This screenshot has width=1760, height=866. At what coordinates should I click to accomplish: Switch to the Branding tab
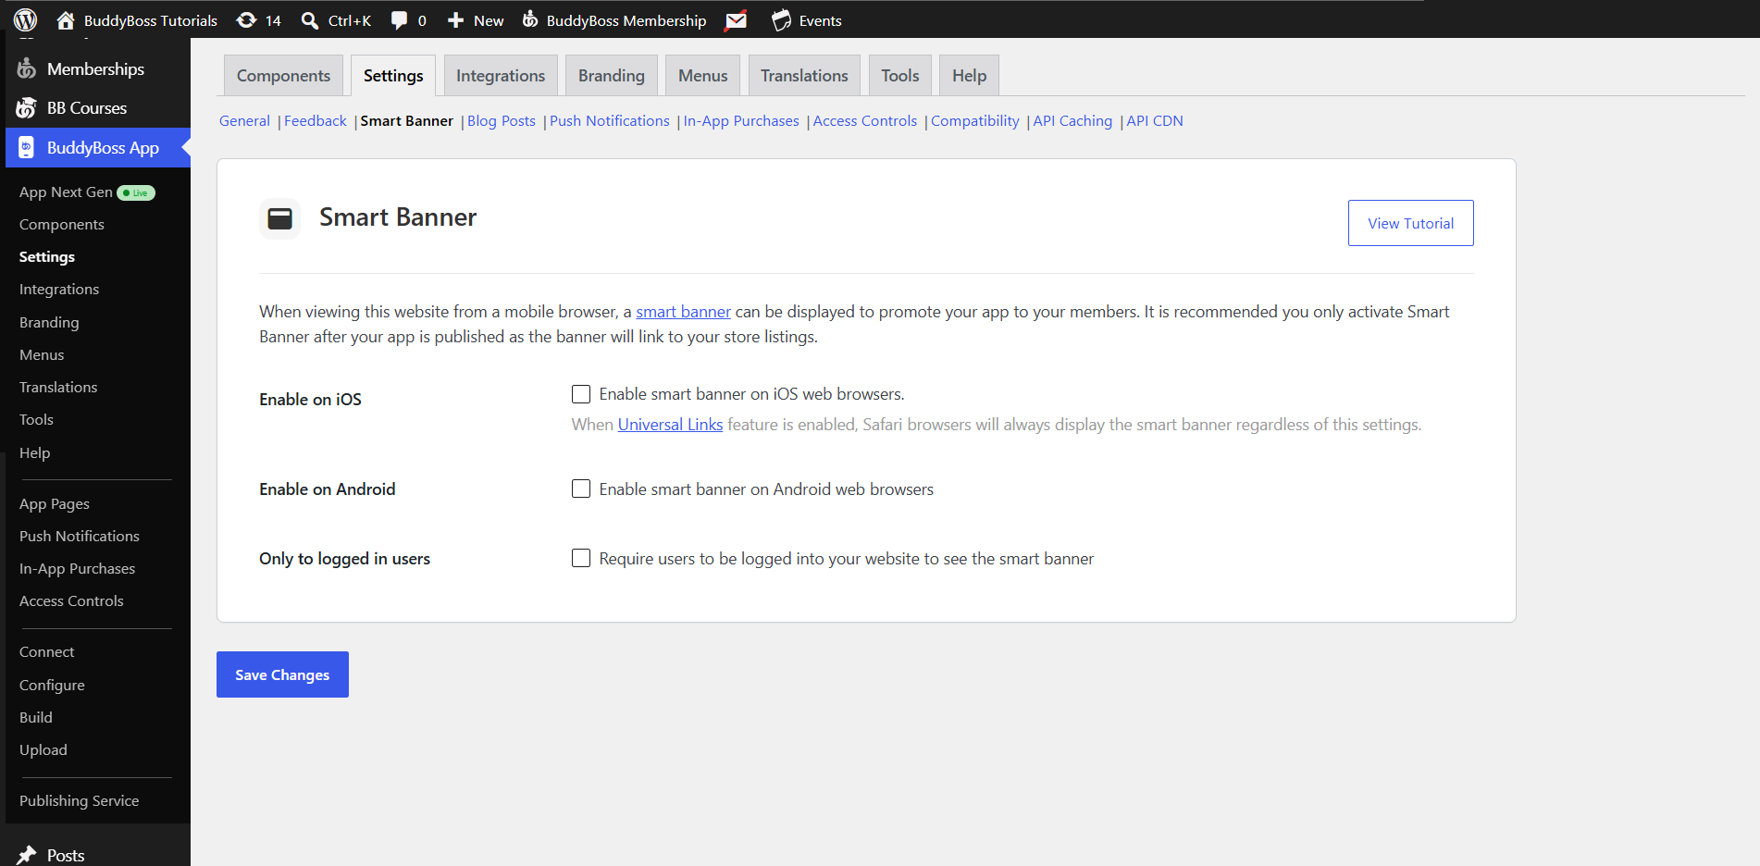(x=612, y=76)
